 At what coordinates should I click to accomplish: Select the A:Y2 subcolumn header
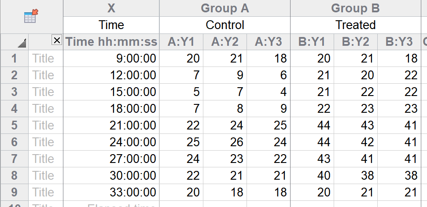coord(225,42)
